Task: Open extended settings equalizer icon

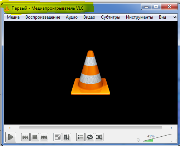Action: pos(67,137)
